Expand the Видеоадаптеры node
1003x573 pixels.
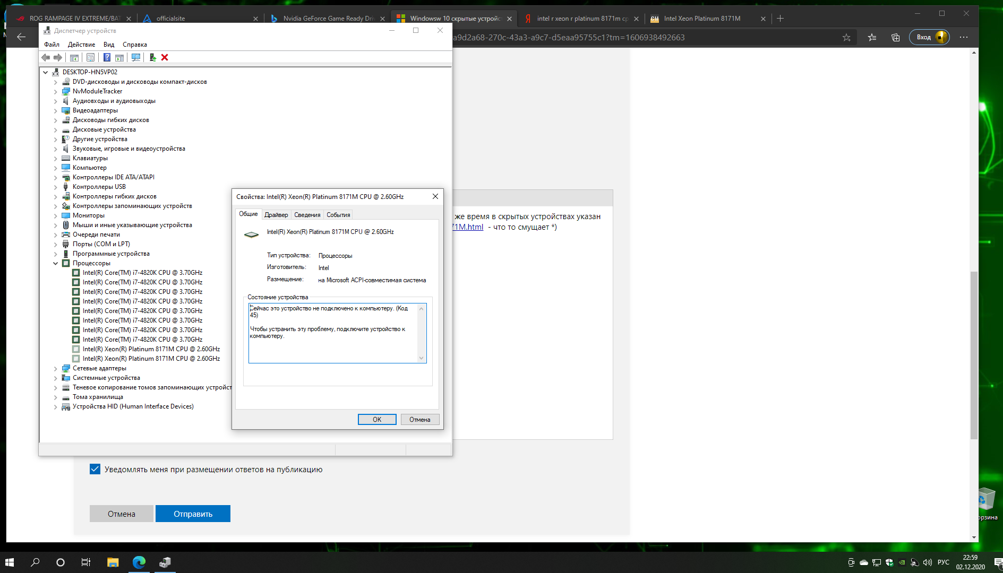coord(55,110)
